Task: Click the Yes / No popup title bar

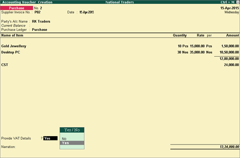Action: tap(72, 130)
